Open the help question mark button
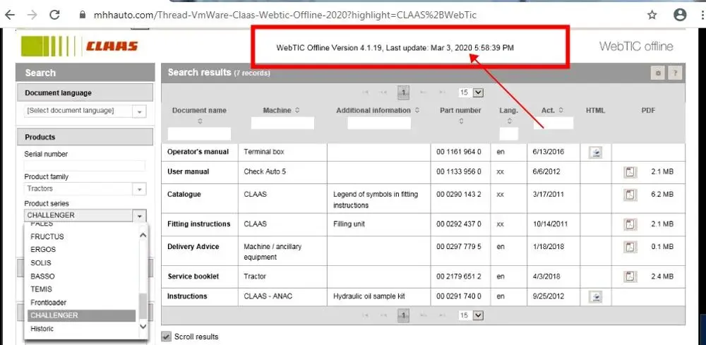Viewport: 706px width, 345px height. 674,73
